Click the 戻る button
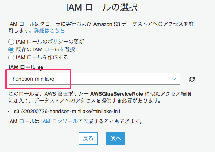 (x=88, y=138)
